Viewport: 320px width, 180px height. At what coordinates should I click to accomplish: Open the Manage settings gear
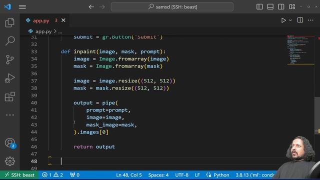(x=9, y=161)
